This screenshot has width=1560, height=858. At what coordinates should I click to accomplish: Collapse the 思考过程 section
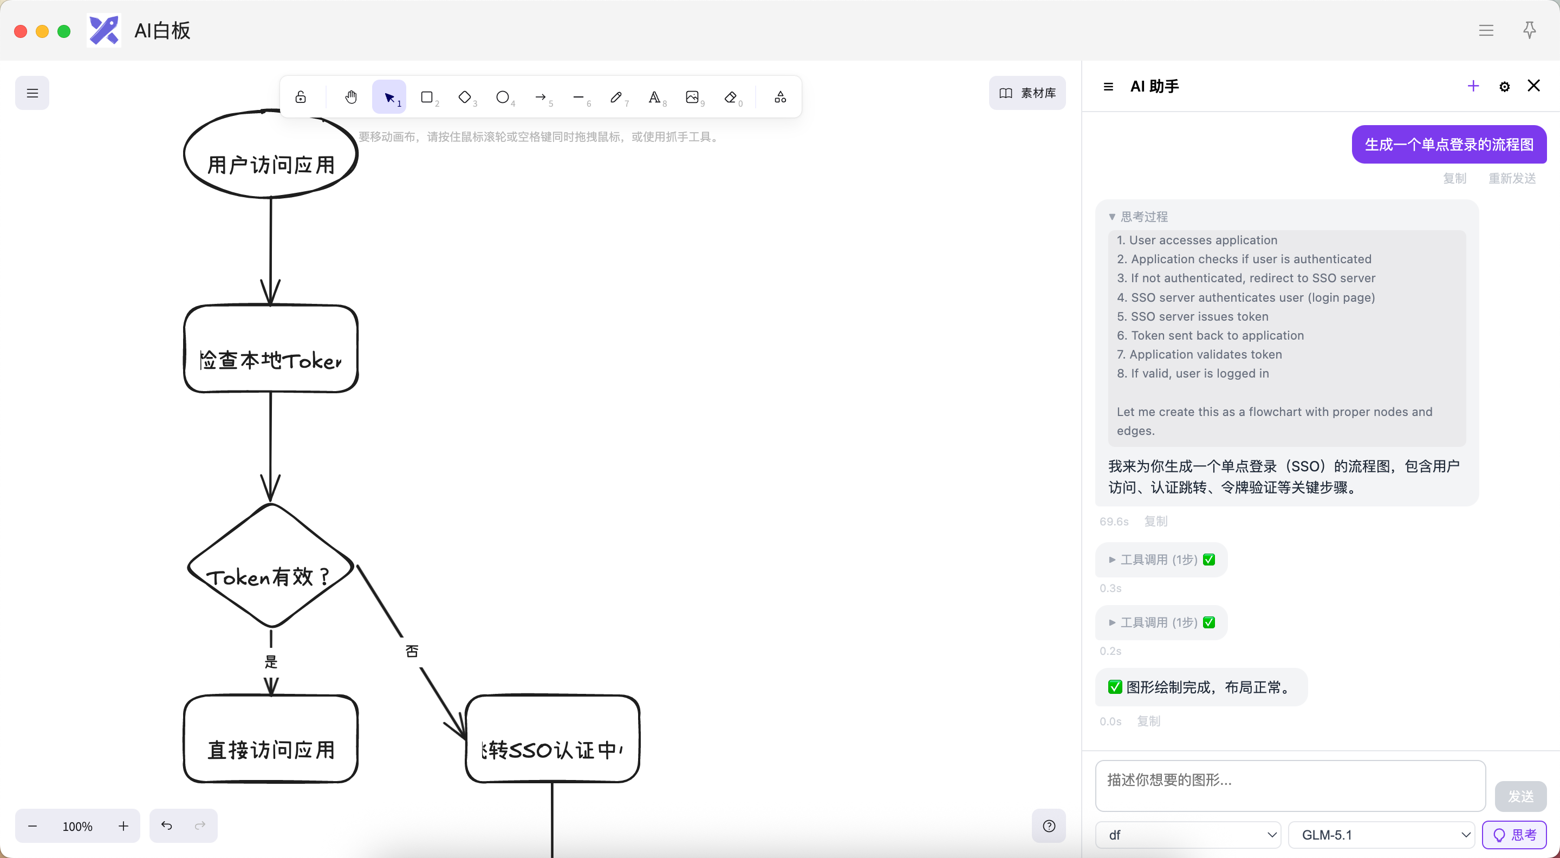click(x=1138, y=217)
